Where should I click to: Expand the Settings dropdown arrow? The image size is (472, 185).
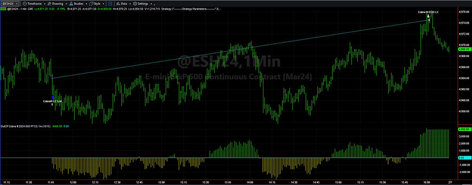(151, 4)
